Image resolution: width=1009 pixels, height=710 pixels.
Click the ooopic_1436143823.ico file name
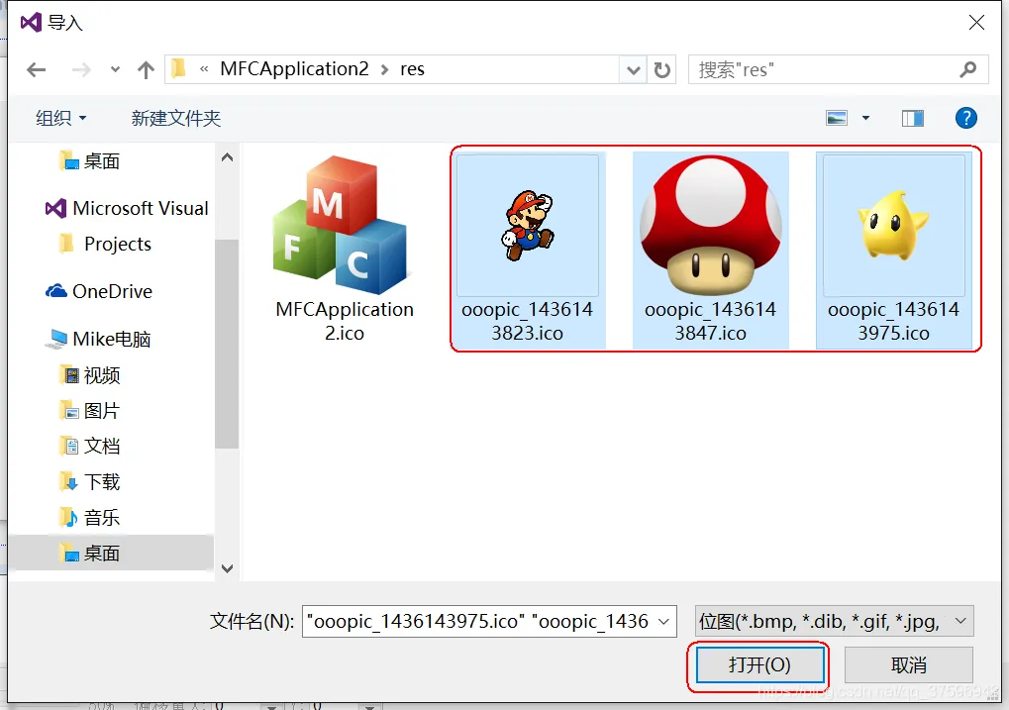(x=528, y=321)
